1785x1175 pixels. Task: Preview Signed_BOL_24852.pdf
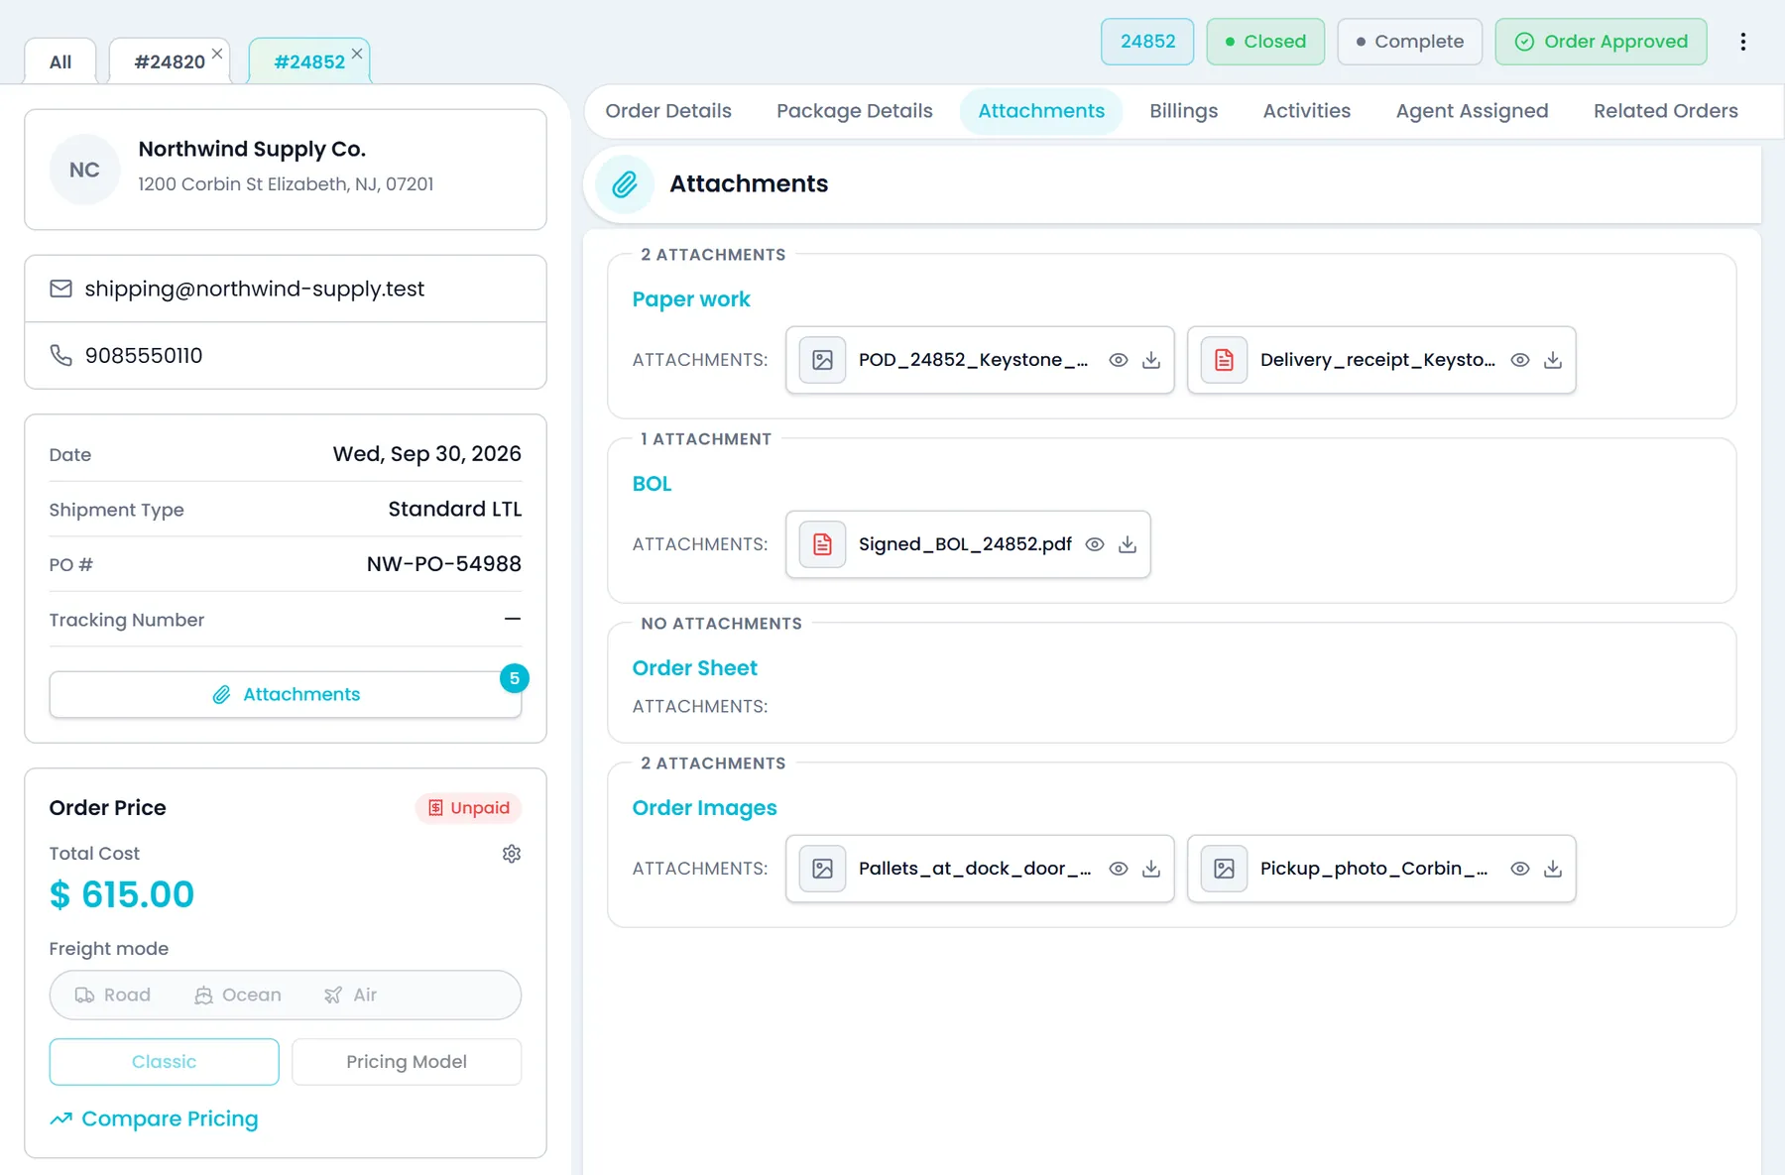point(1095,544)
